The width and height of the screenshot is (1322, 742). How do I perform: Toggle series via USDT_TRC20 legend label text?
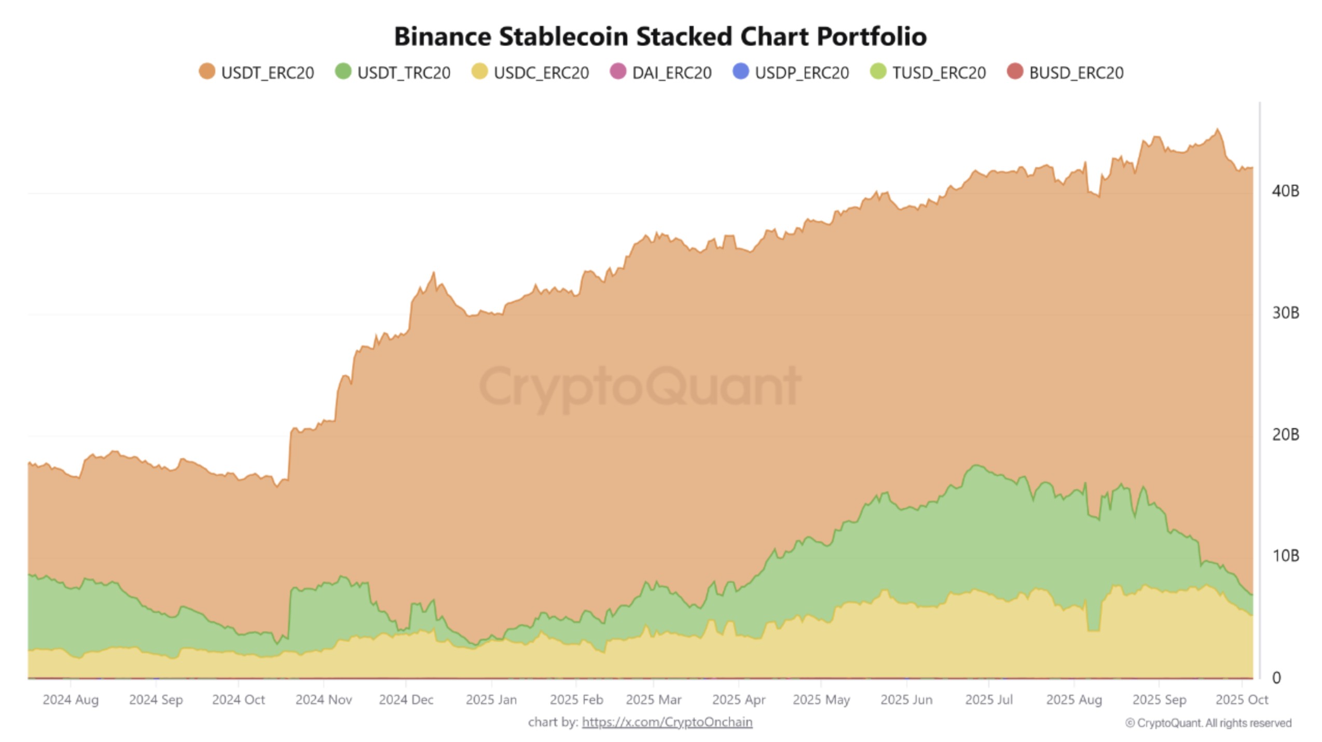(x=404, y=73)
